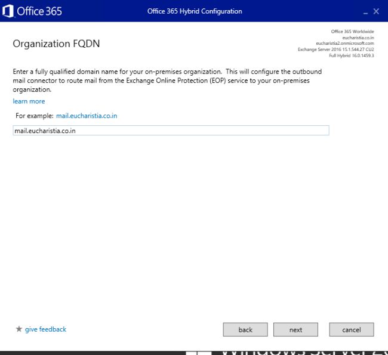
Task: Click the feedback star icon
Action: coord(19,329)
